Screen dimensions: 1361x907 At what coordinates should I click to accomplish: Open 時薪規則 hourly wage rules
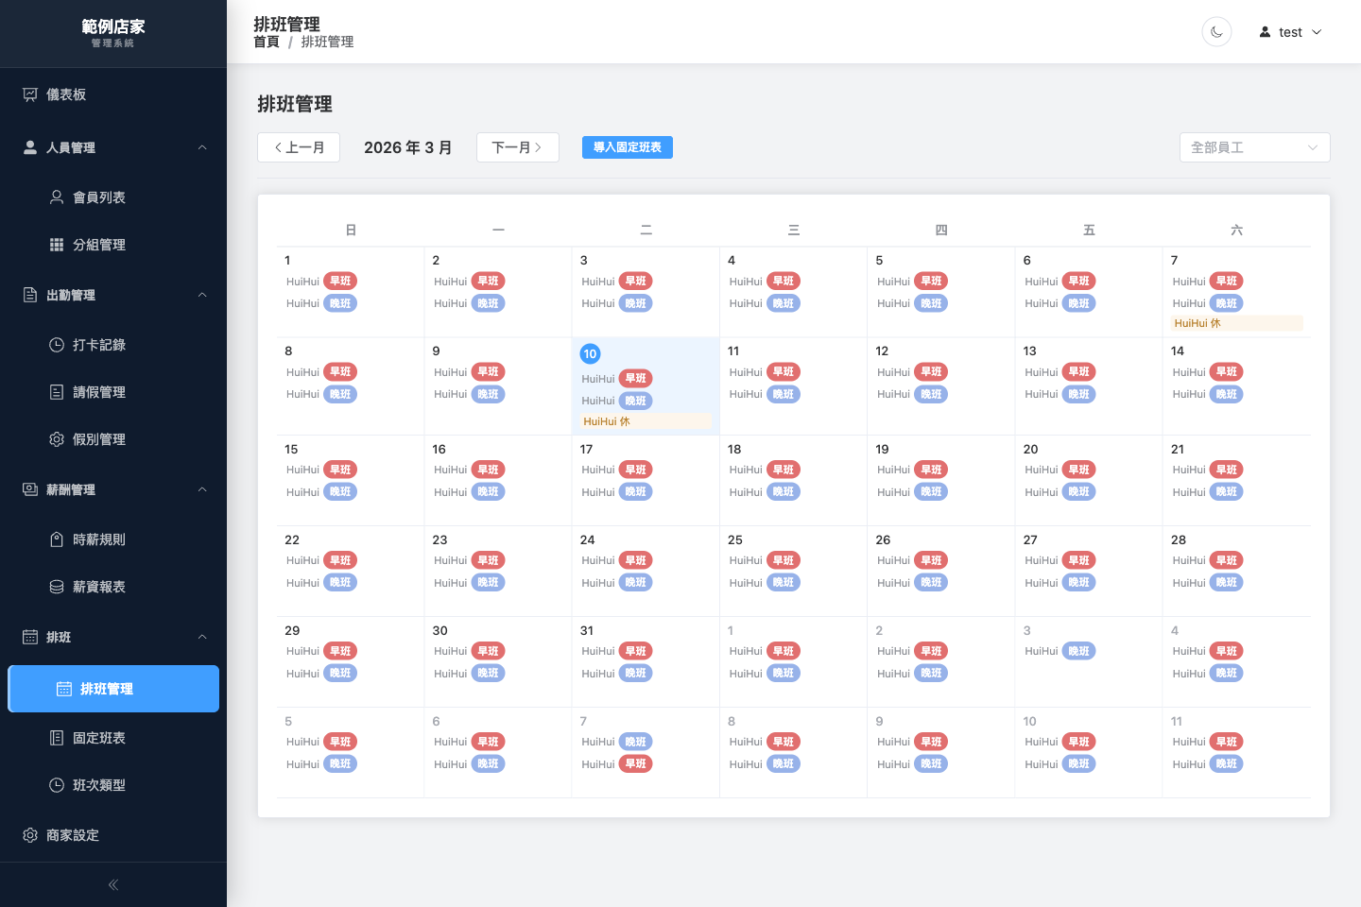click(99, 539)
